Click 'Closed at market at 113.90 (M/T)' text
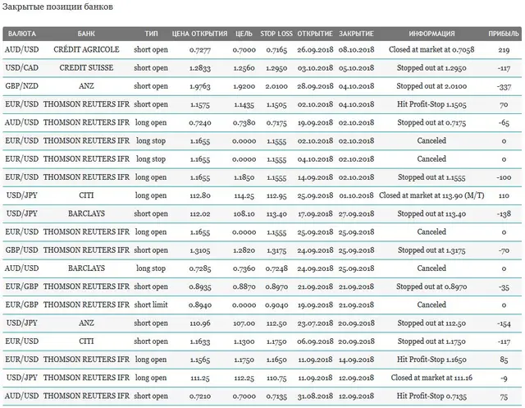 431,195
